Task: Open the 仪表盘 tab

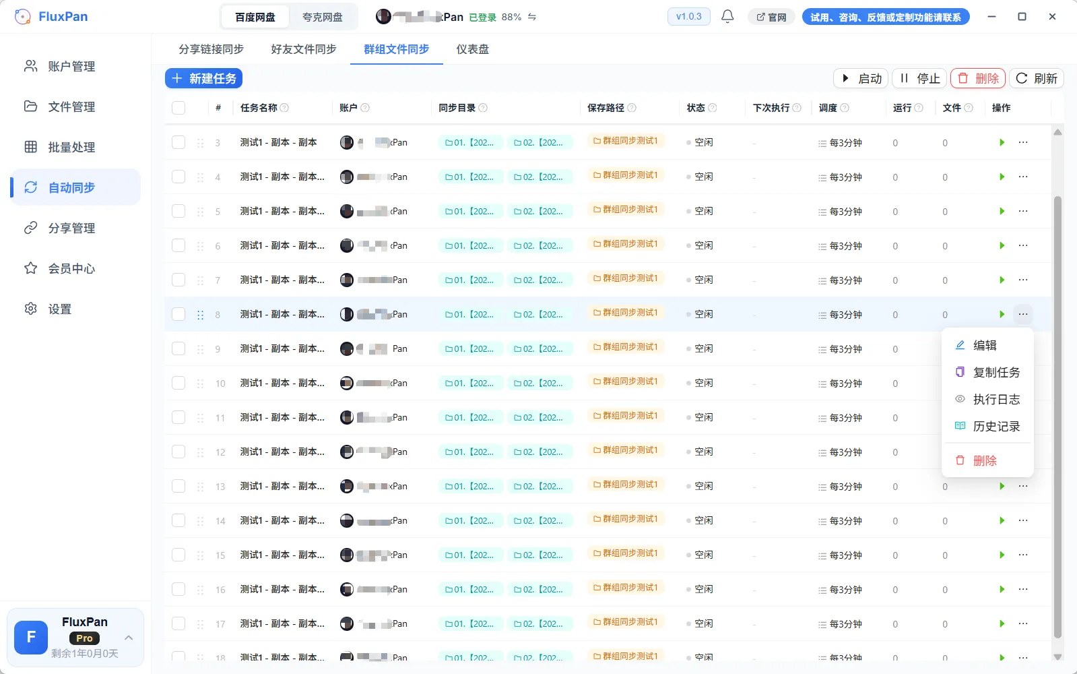Action: [x=473, y=49]
